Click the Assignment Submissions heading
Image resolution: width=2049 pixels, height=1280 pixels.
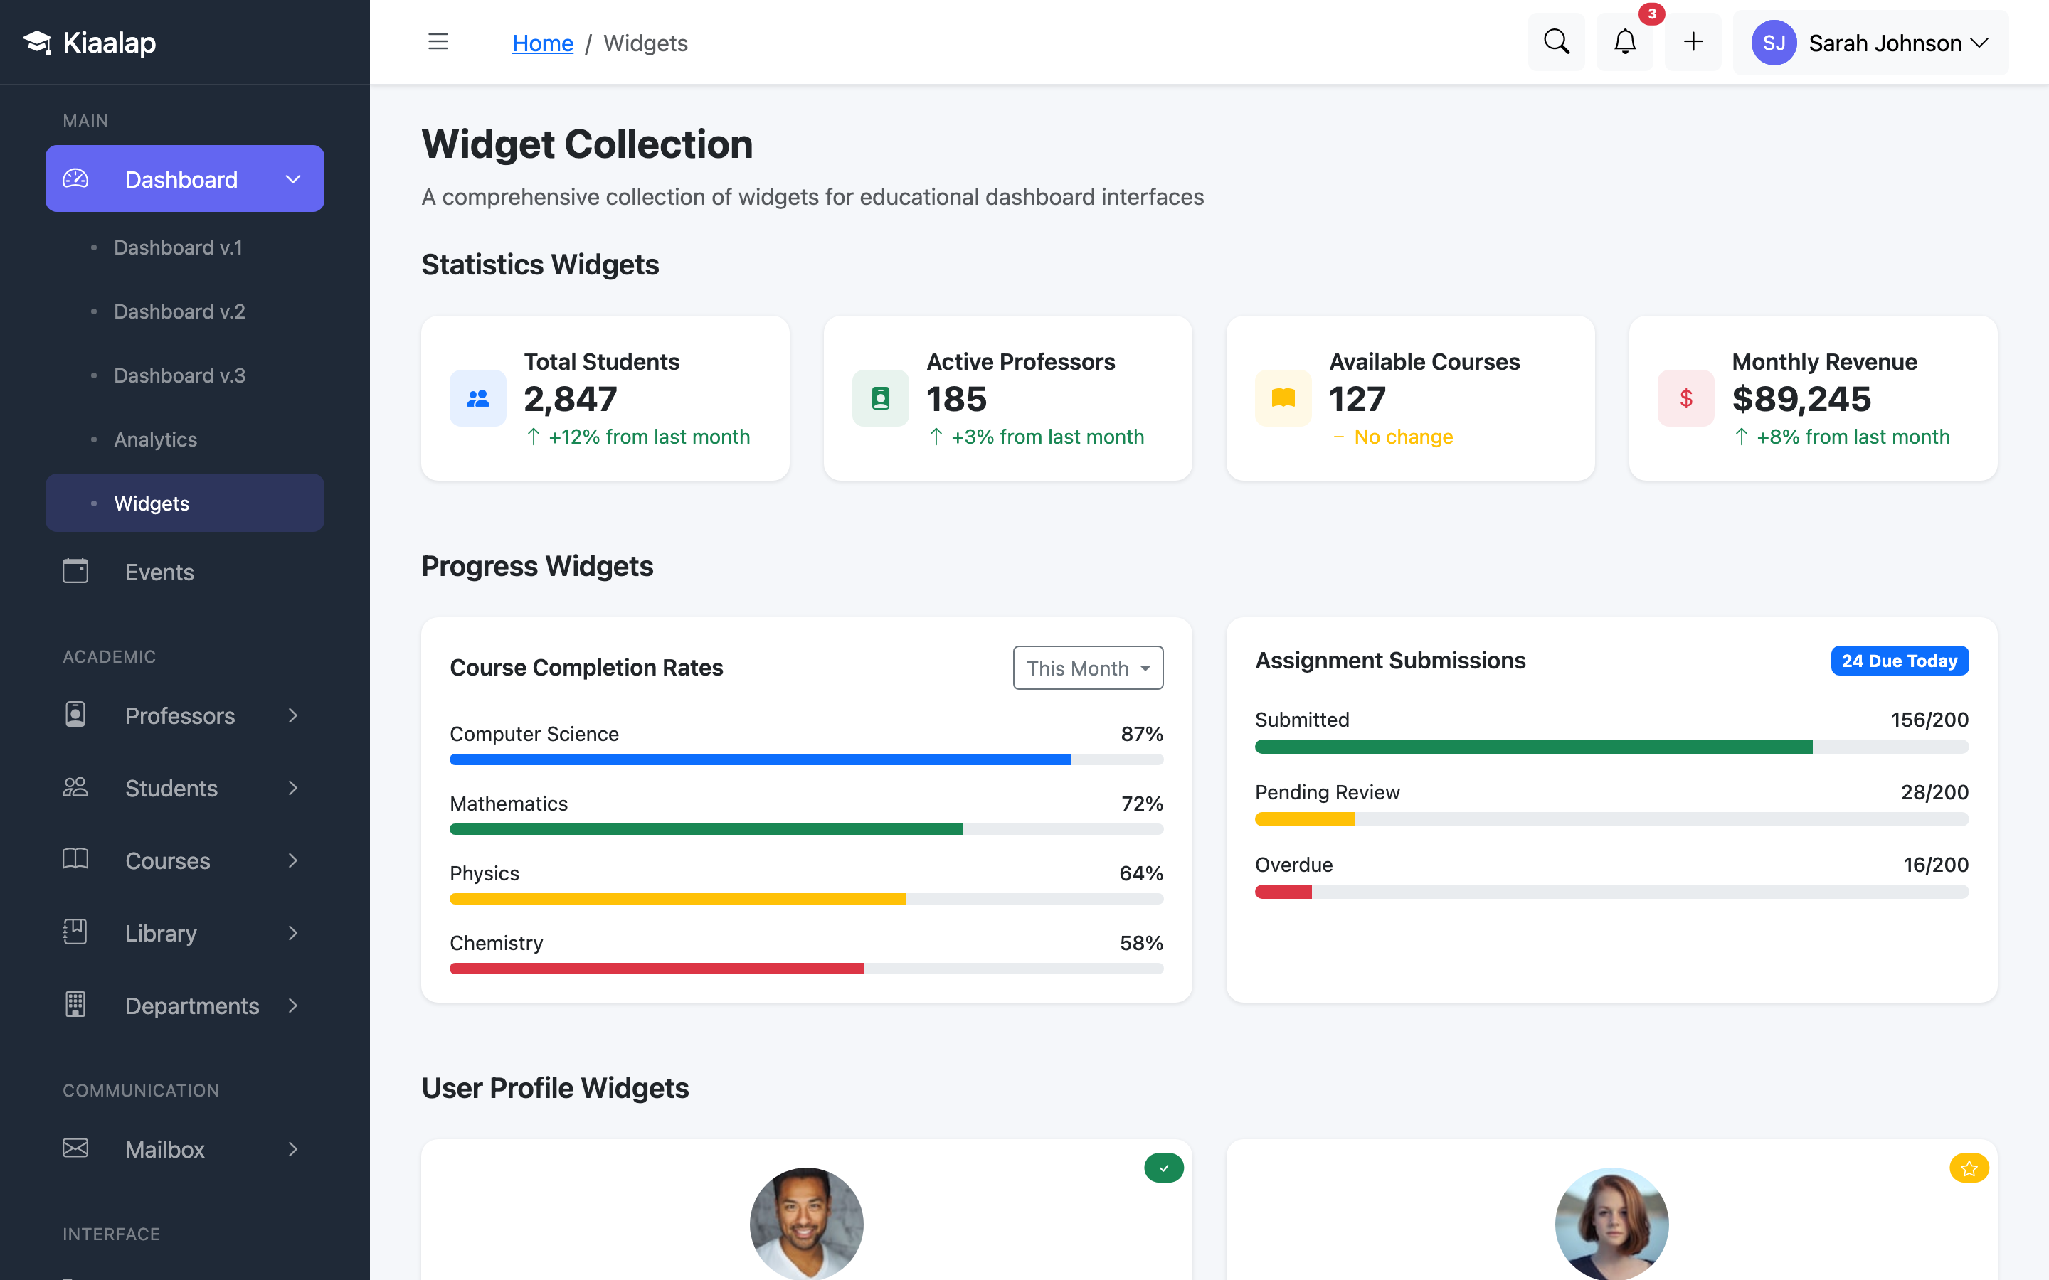(x=1389, y=661)
